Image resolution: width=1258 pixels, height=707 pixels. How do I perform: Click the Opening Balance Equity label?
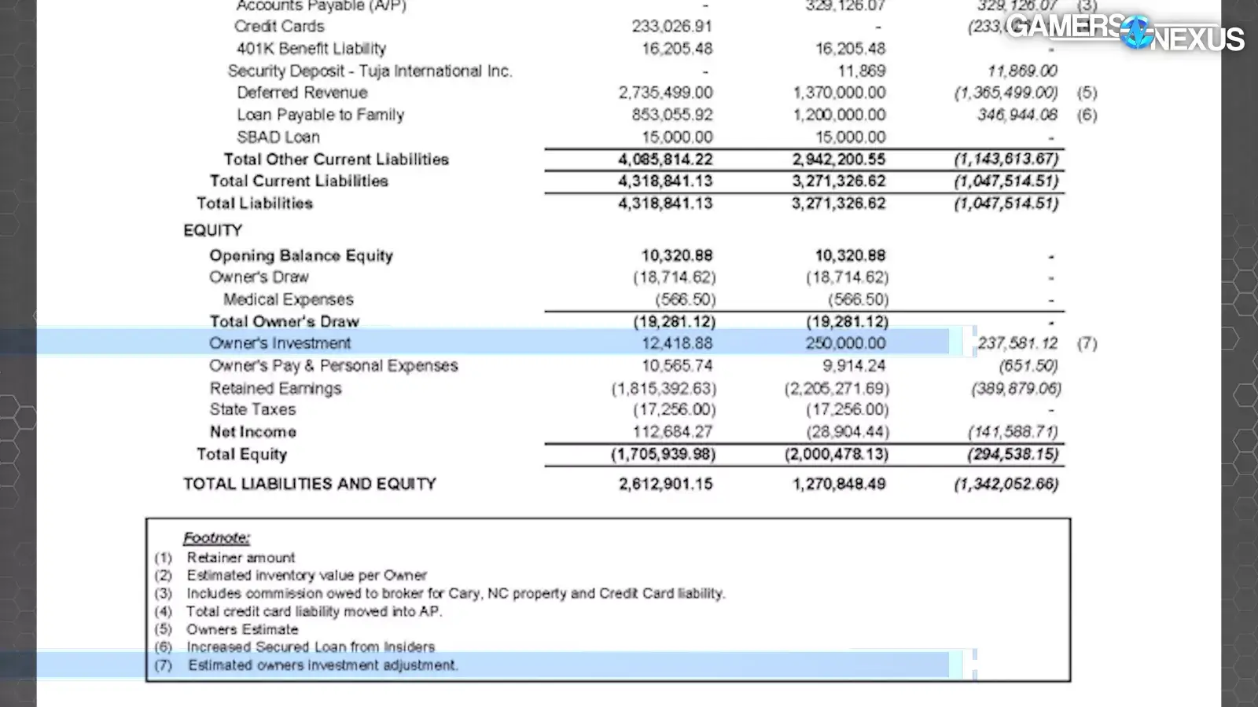coord(300,255)
